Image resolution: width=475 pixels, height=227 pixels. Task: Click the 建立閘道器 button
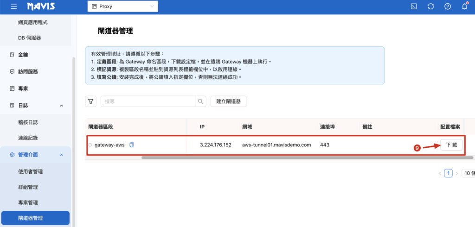pyautogui.click(x=228, y=101)
